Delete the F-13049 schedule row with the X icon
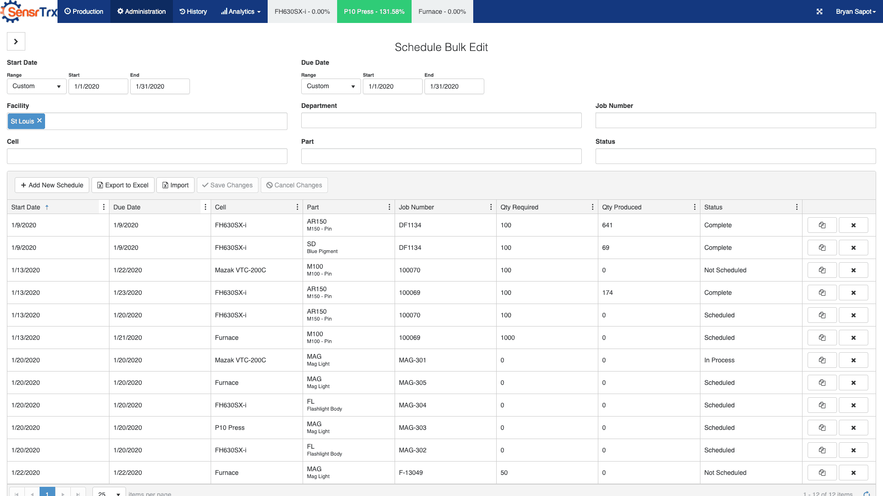Image resolution: width=883 pixels, height=496 pixels. 854,473
